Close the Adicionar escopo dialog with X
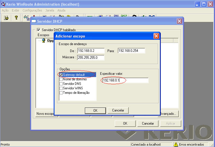Screen dimensions: 215x147 click(x=156, y=36)
